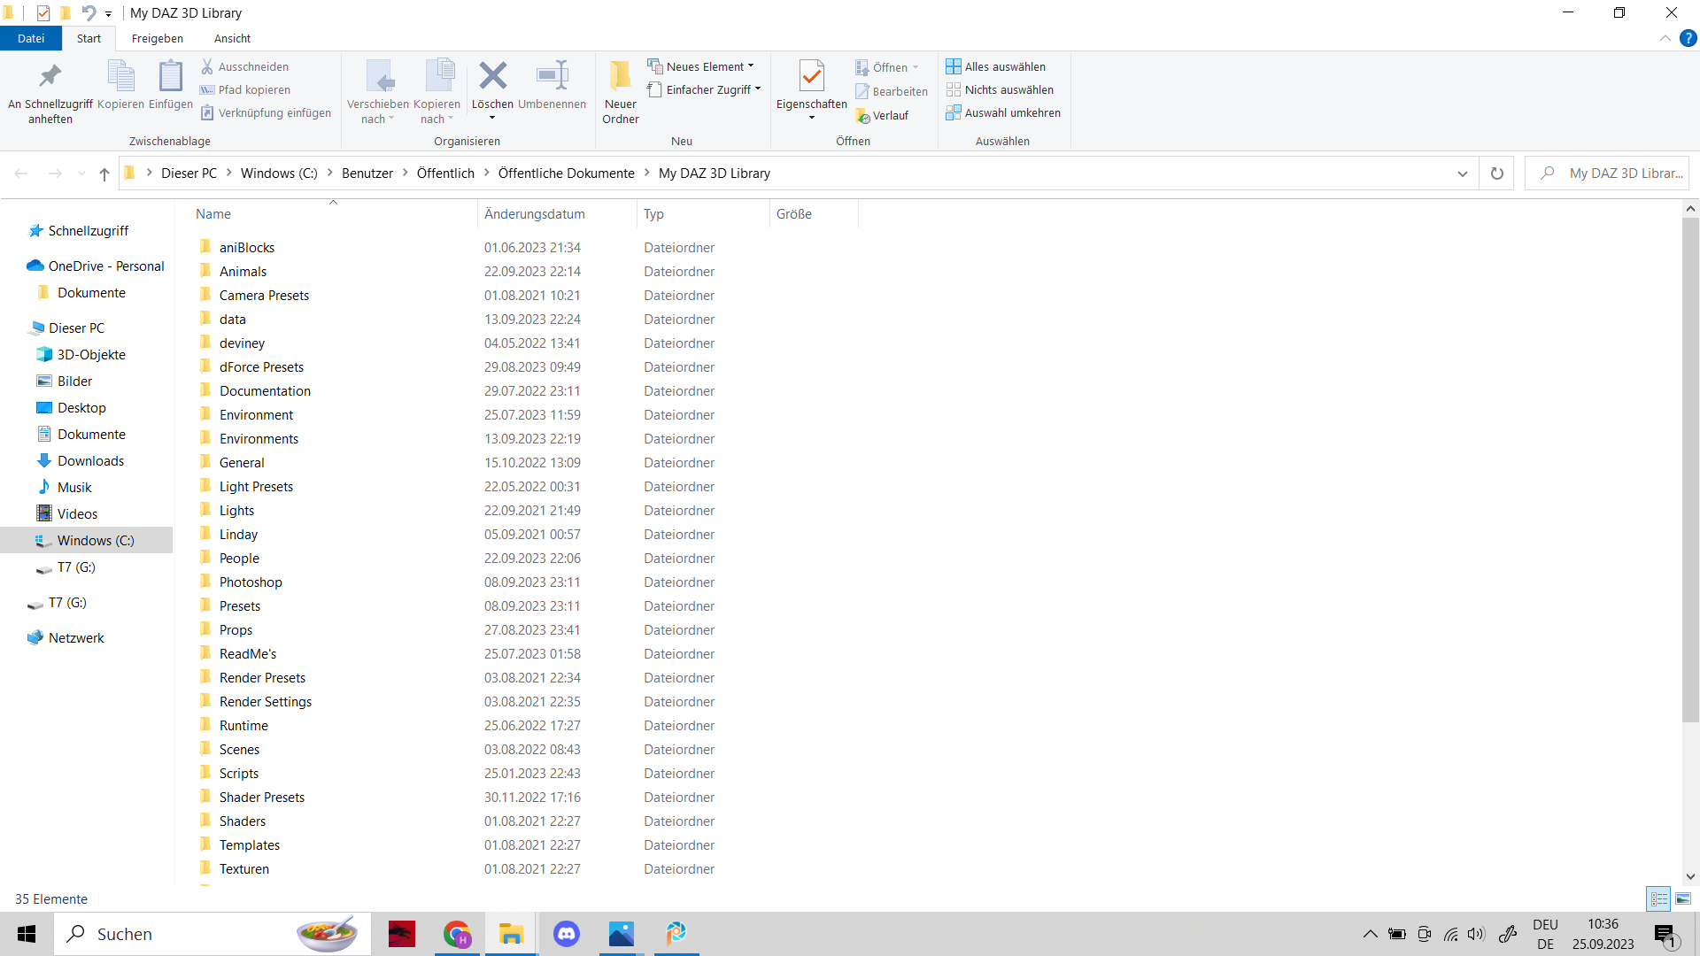Navigate up one folder level arrow
This screenshot has width=1700, height=956.
tap(104, 174)
